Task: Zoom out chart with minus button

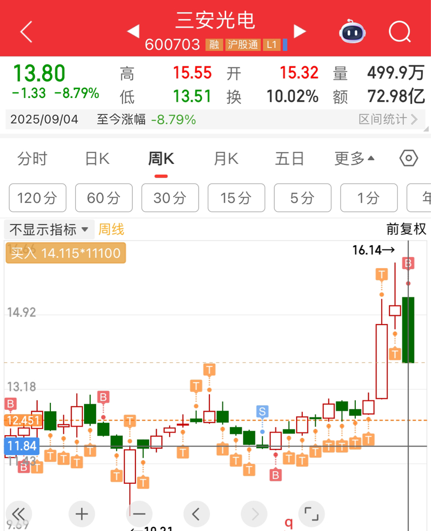Action: point(139,514)
